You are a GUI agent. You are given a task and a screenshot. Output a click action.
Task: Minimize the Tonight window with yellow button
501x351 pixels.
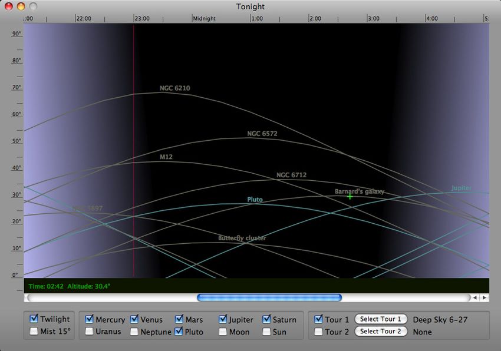click(21, 6)
